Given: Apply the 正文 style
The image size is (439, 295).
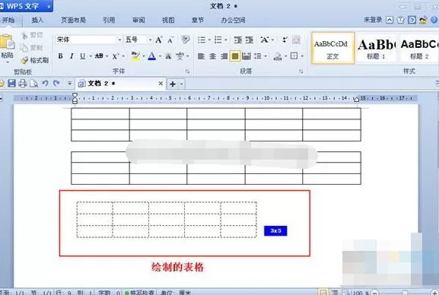Looking at the screenshot, I should pyautogui.click(x=333, y=48).
